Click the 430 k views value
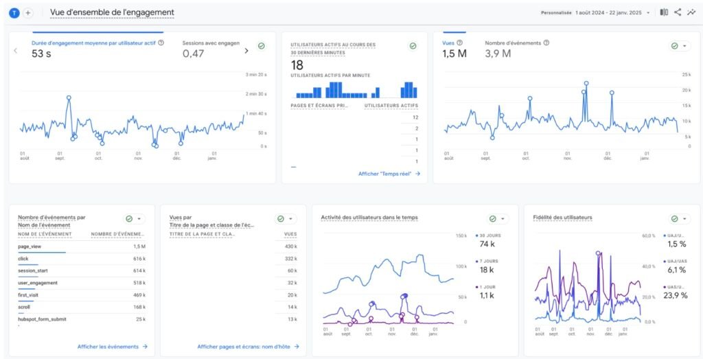Screen dimensions: 703x359 [x=290, y=246]
